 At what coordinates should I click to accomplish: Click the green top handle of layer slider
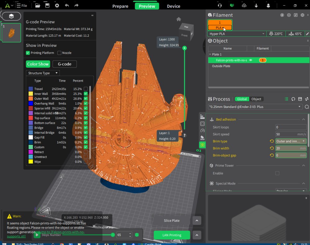[184, 48]
